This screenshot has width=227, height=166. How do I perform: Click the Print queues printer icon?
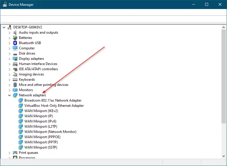click(15, 153)
